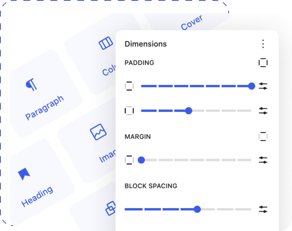Open the Dimensions options menu (three dots)

point(263,44)
